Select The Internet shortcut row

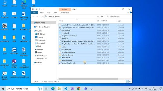(95, 58)
